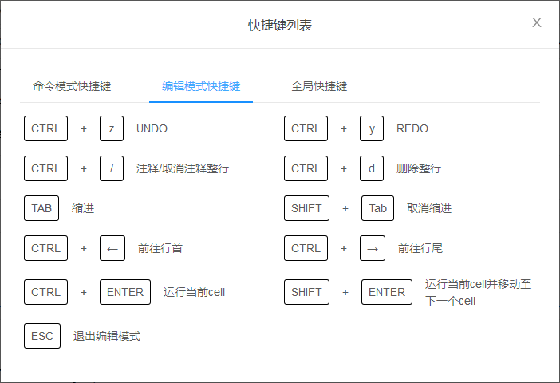This screenshot has height=383, width=560.
Task: Click the 退出编辑模式 description text
Action: [107, 336]
